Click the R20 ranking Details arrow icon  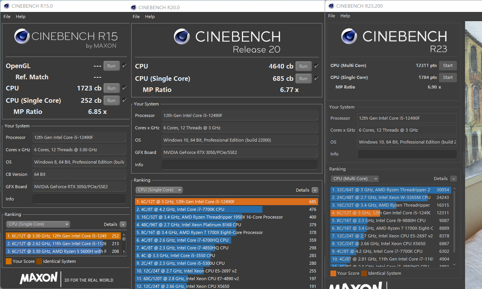[315, 190]
